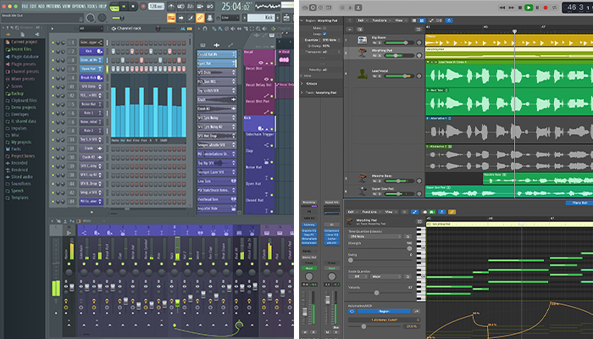Open the channel rack All filter dropdown
593x339 pixels.
click(90, 28)
